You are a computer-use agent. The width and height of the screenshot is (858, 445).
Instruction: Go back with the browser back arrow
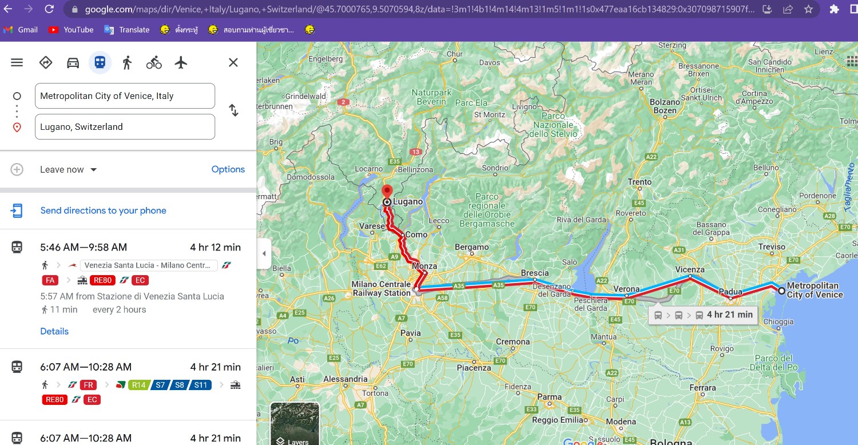[x=9, y=9]
